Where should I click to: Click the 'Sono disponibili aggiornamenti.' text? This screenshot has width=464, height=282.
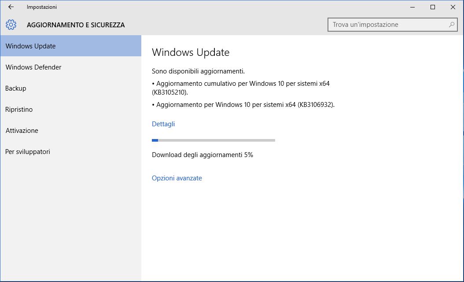pyautogui.click(x=198, y=71)
